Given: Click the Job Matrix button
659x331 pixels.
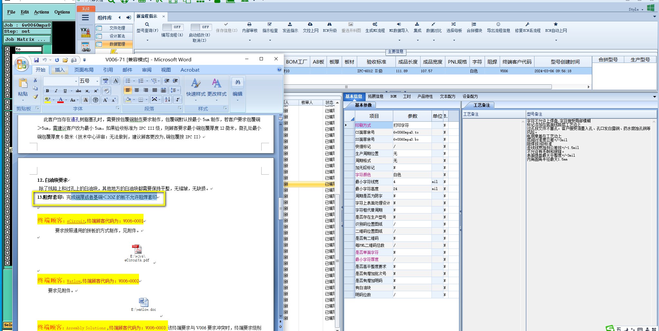Looking at the screenshot, I should [x=27, y=39].
